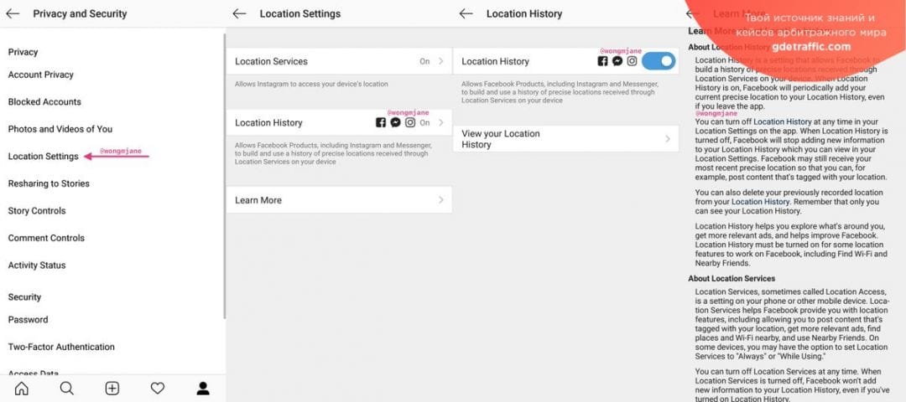Expand Location Services chevron

441,61
